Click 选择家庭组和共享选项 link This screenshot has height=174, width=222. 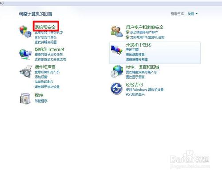coord(50,59)
